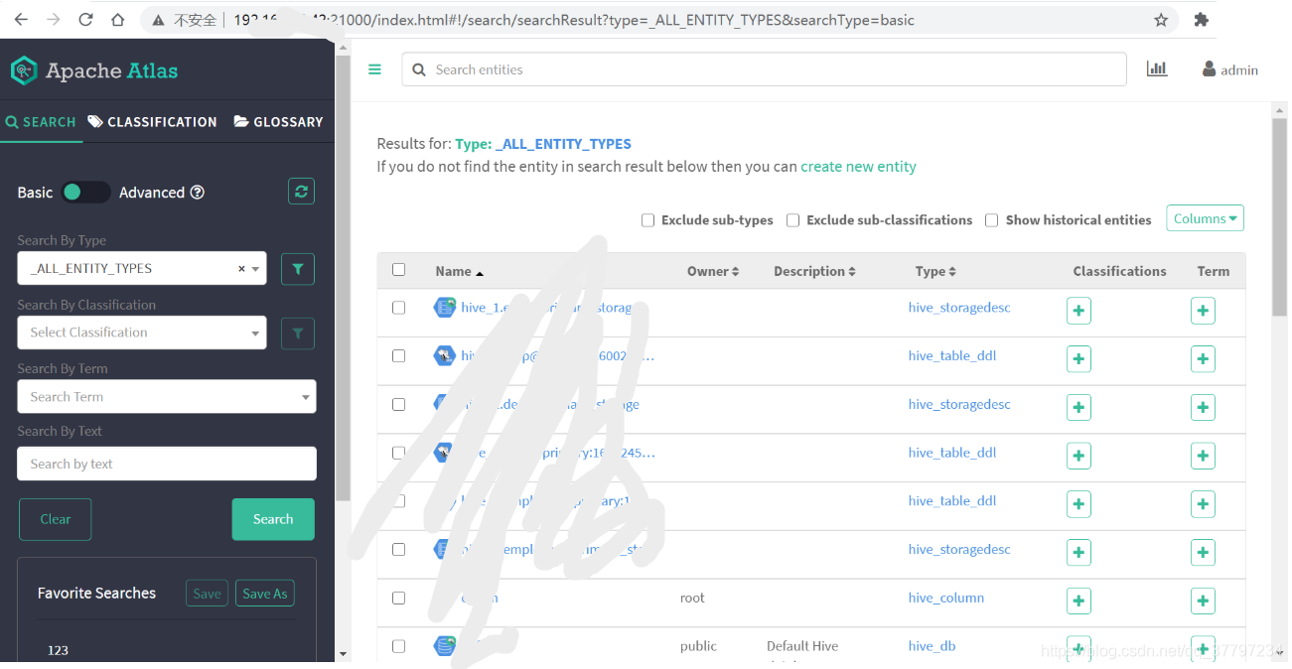Sort results by the Name column
This screenshot has width=1292, height=669.
(x=459, y=271)
